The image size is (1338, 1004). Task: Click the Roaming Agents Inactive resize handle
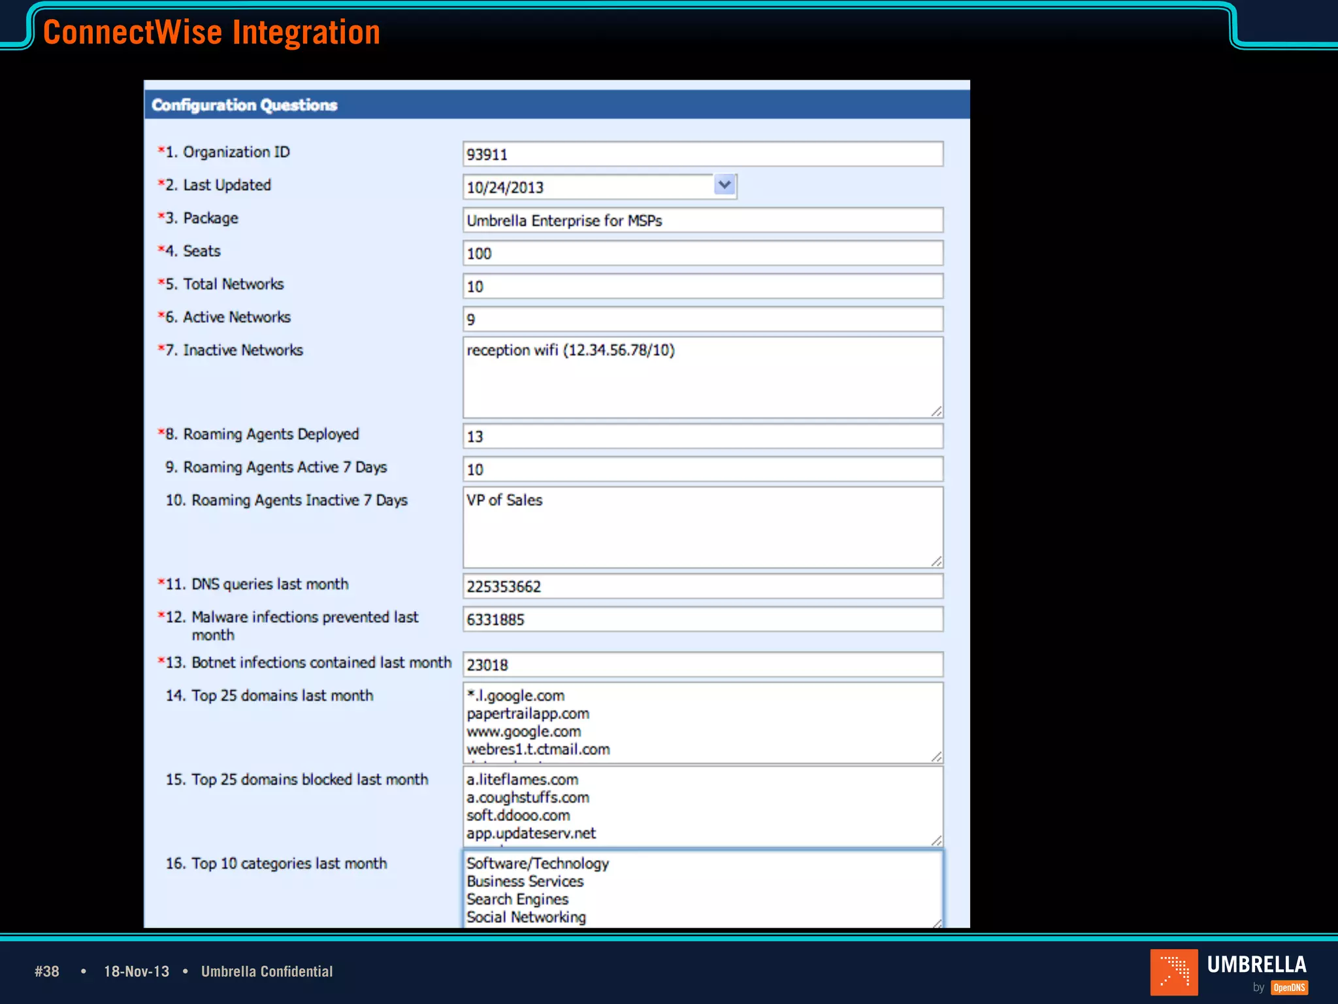(x=936, y=561)
